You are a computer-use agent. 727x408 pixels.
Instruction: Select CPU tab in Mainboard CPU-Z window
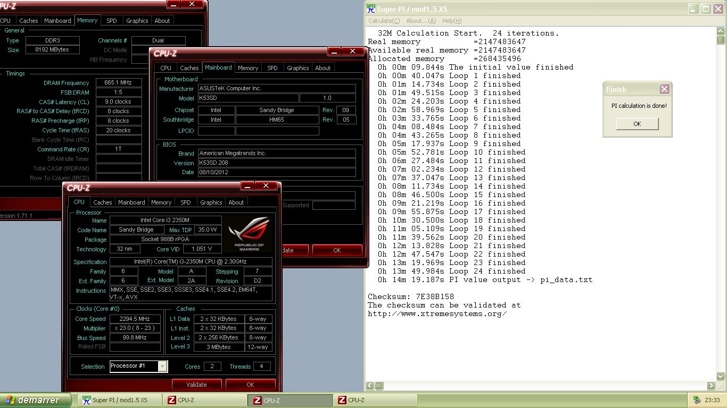pos(166,68)
